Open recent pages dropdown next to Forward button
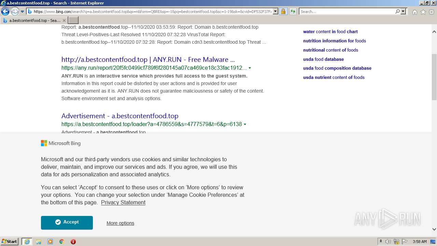Screen dimensions: 437x246 [x=22, y=12]
